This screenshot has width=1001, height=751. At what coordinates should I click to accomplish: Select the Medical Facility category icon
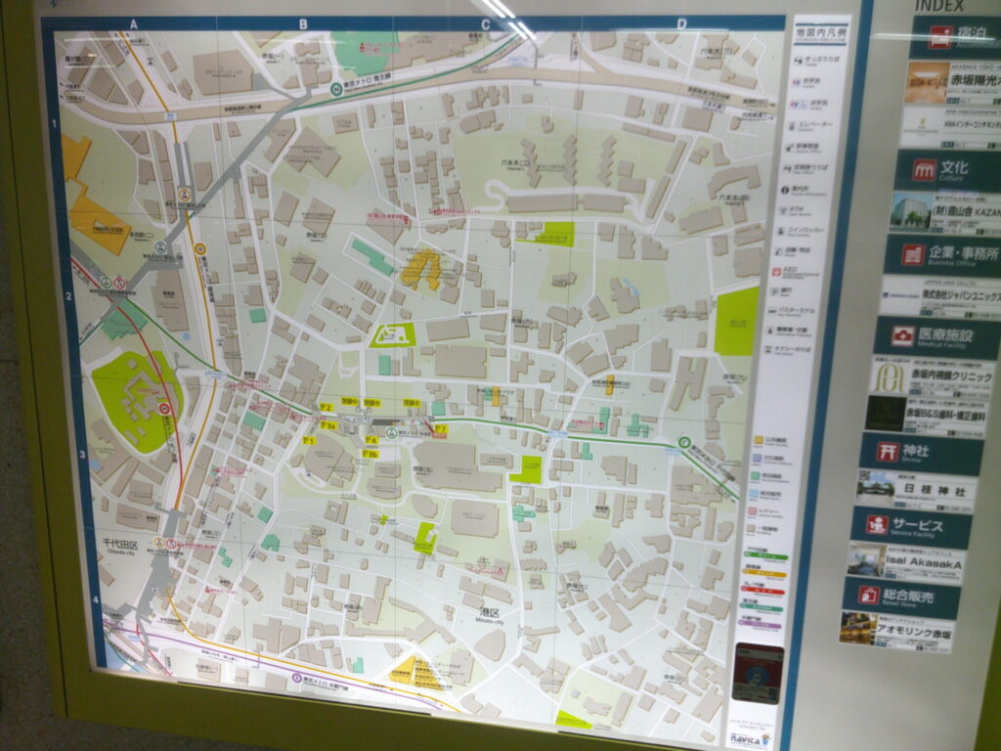click(x=901, y=337)
